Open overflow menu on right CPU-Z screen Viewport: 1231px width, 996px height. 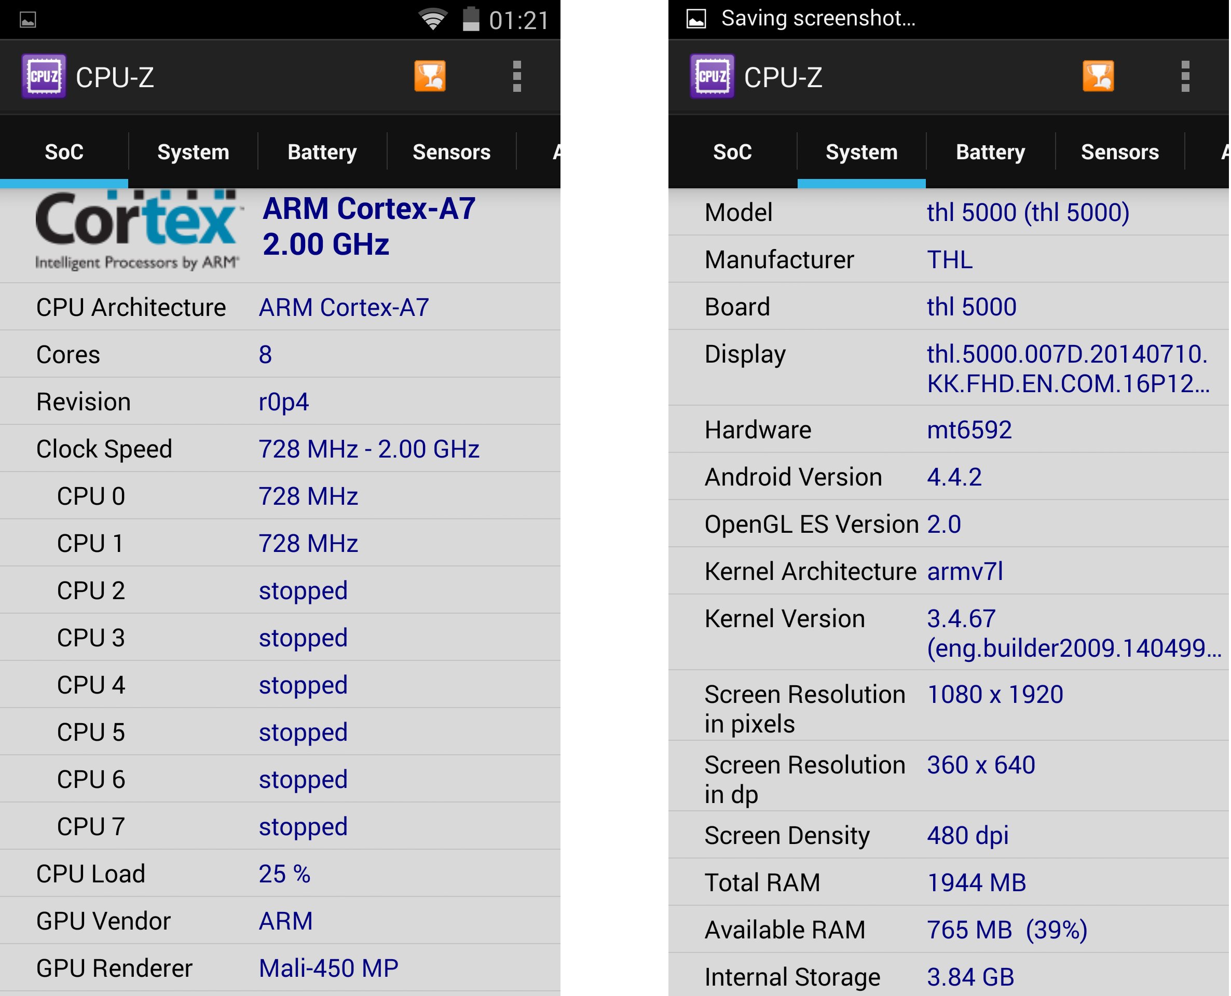[x=1185, y=76]
